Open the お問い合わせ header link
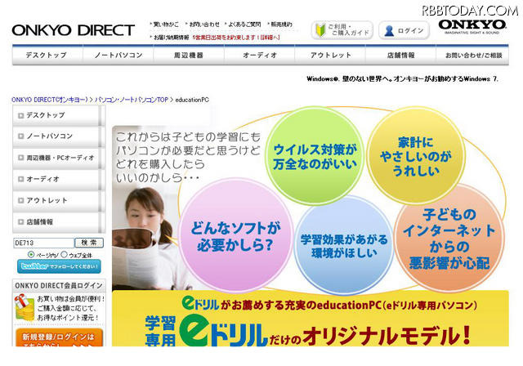523x366 pixels. tap(204, 25)
